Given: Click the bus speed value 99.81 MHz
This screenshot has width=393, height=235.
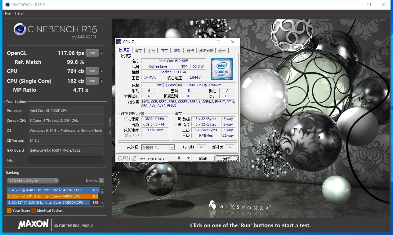Looking at the screenshot, I should pyautogui.click(x=155, y=130).
